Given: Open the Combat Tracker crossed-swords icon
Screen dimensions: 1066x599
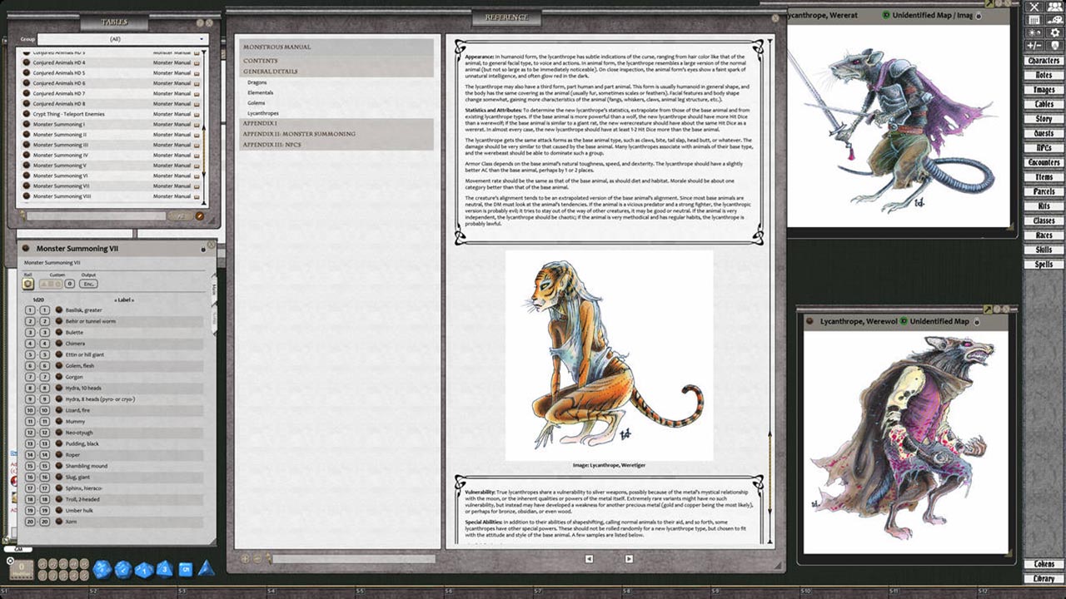Looking at the screenshot, I should tap(1034, 7).
